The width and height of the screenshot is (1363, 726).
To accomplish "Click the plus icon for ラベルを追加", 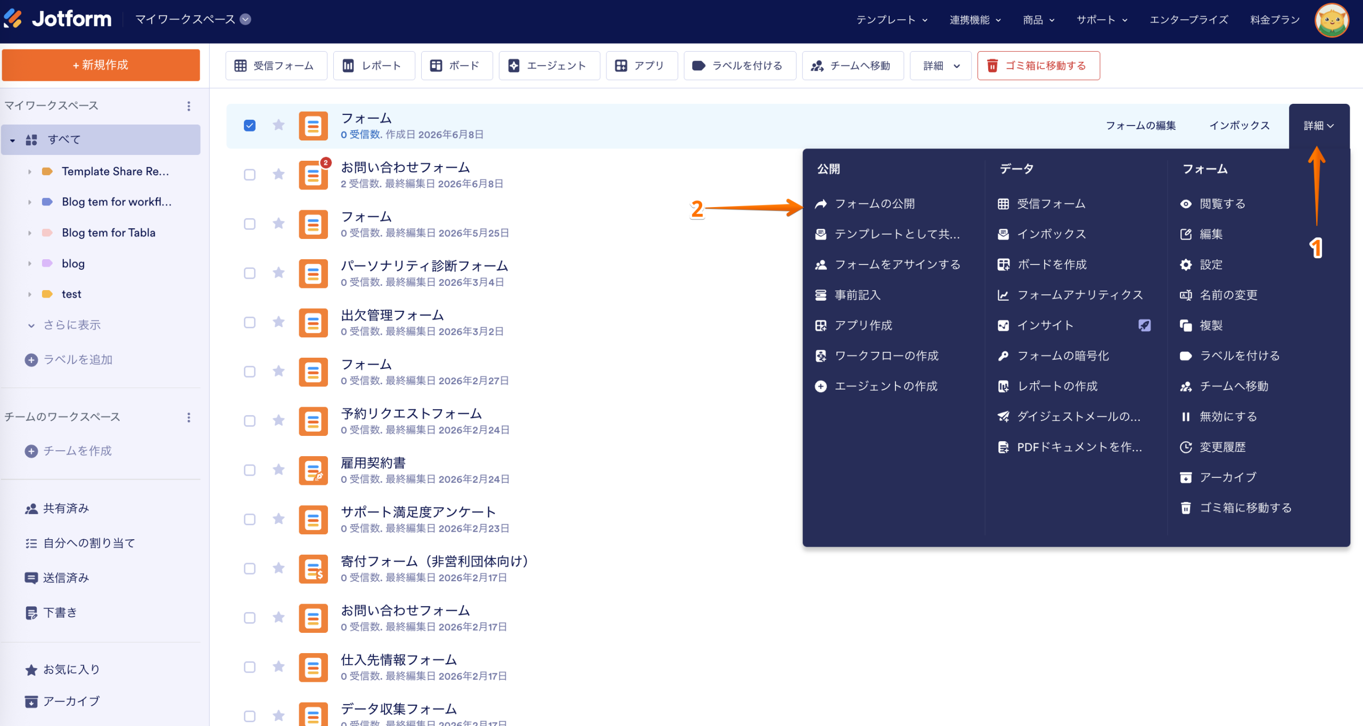I will [31, 360].
